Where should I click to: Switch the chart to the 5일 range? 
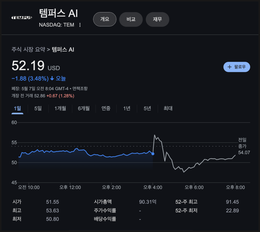[x=38, y=108]
